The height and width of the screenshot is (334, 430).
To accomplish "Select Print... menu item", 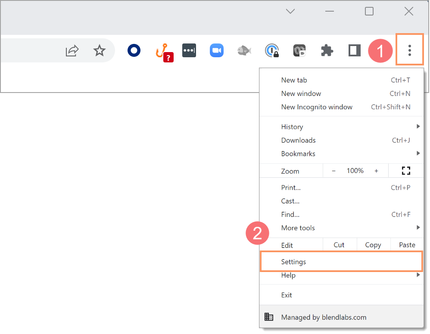I will 341,187.
